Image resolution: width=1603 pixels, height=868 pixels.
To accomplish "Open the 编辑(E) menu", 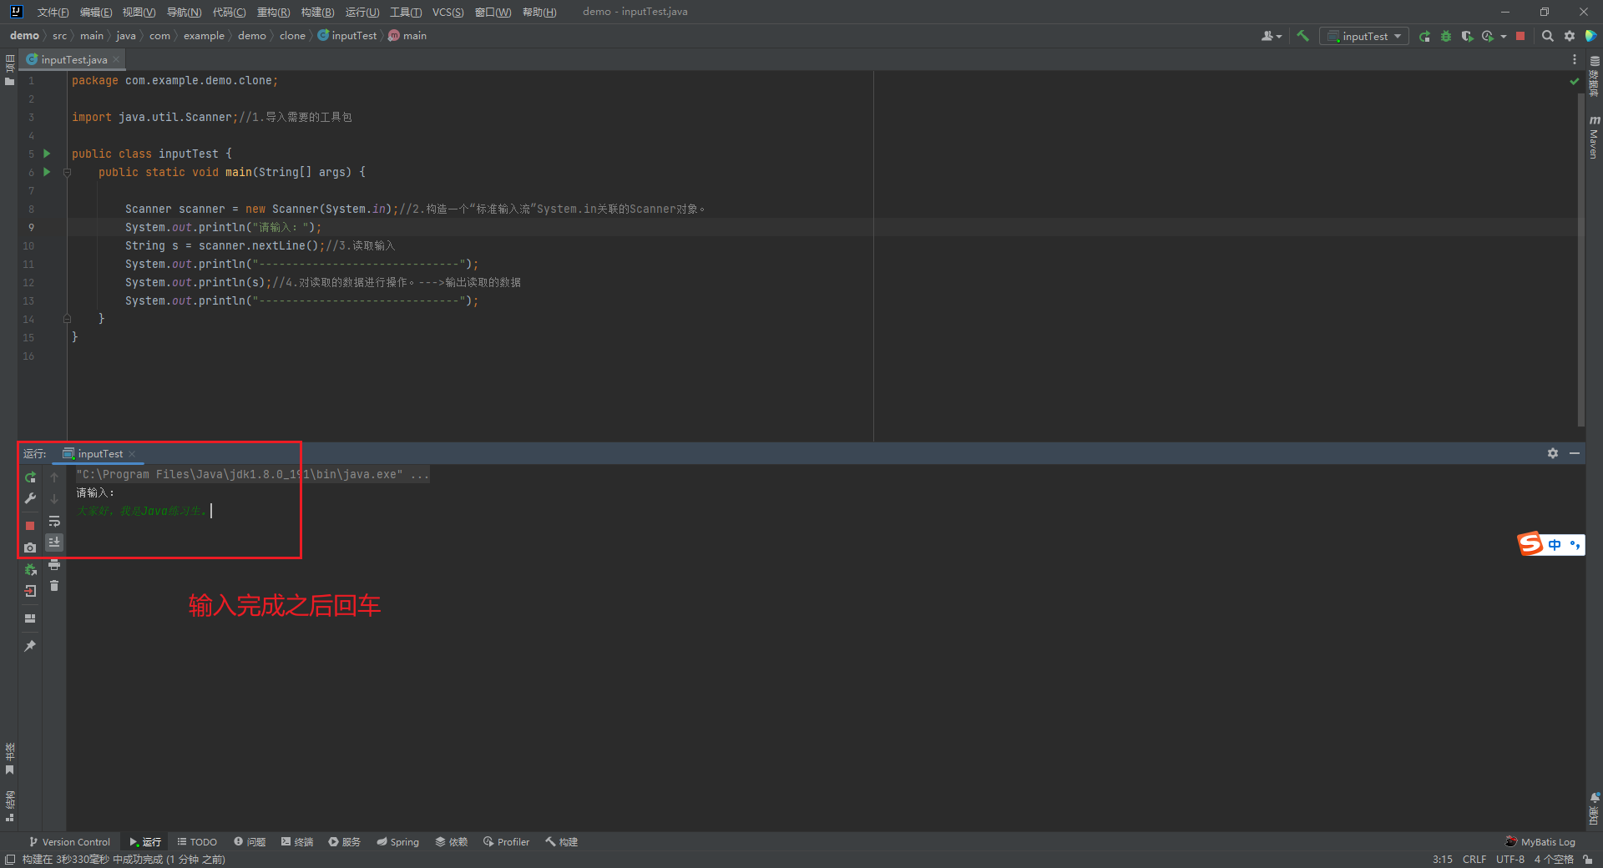I will click(95, 12).
